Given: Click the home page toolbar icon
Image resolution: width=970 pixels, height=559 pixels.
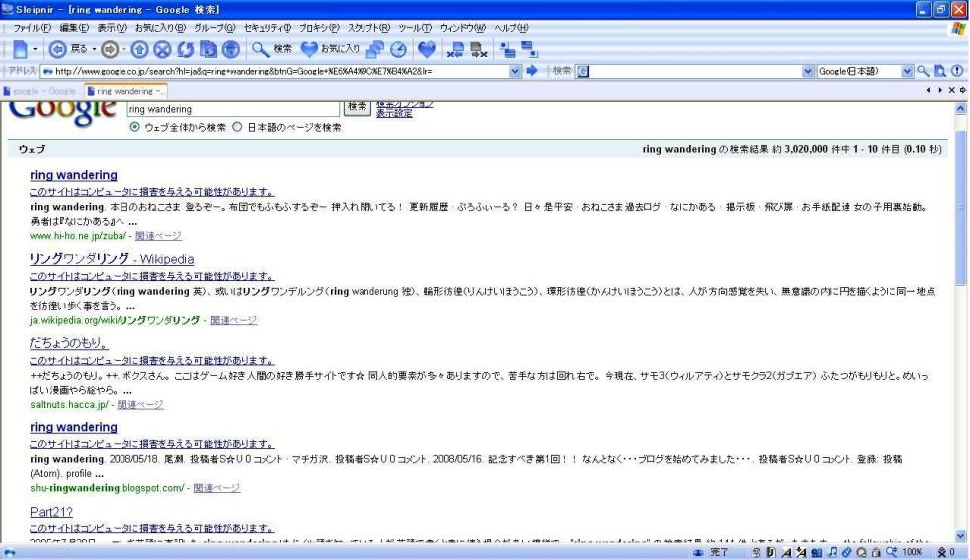Looking at the screenshot, I should [231, 49].
